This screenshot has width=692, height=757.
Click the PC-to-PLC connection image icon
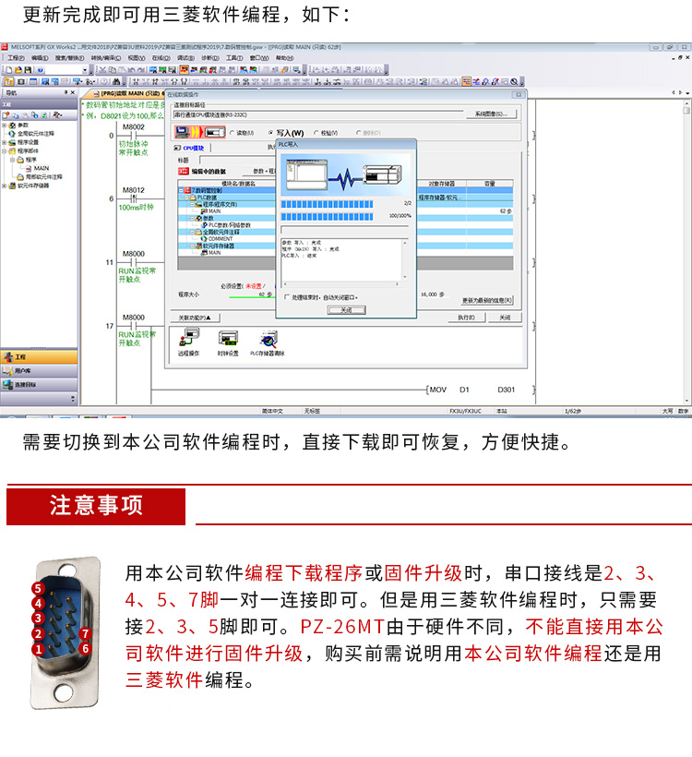(200, 133)
